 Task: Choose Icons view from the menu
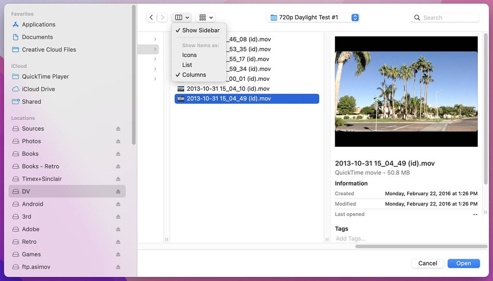[x=199, y=55]
